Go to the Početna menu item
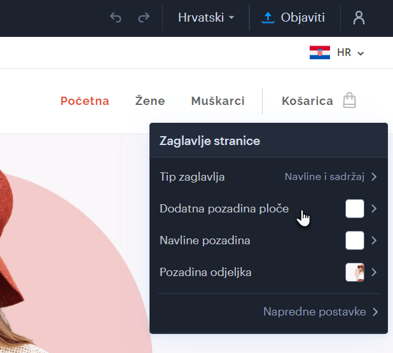This screenshot has height=353, width=393. click(x=85, y=101)
